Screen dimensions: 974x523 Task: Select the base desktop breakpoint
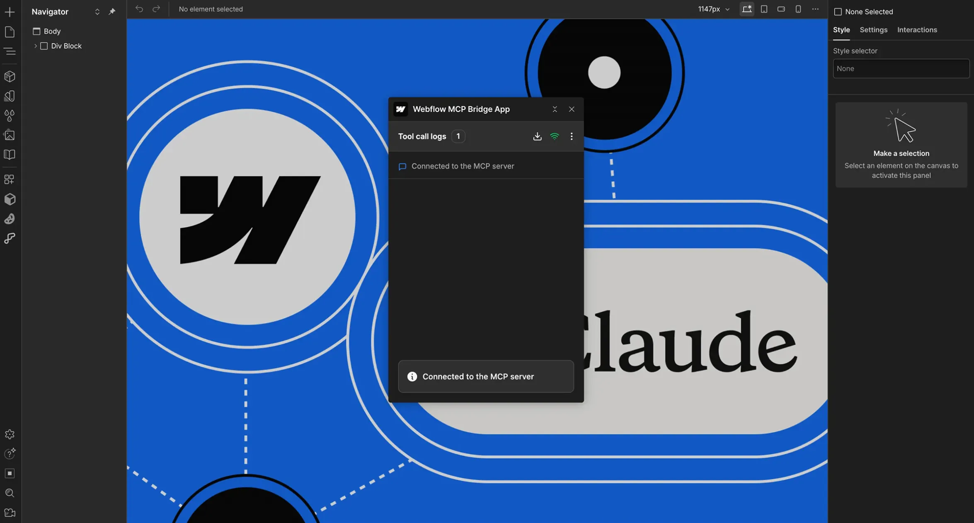pyautogui.click(x=746, y=9)
